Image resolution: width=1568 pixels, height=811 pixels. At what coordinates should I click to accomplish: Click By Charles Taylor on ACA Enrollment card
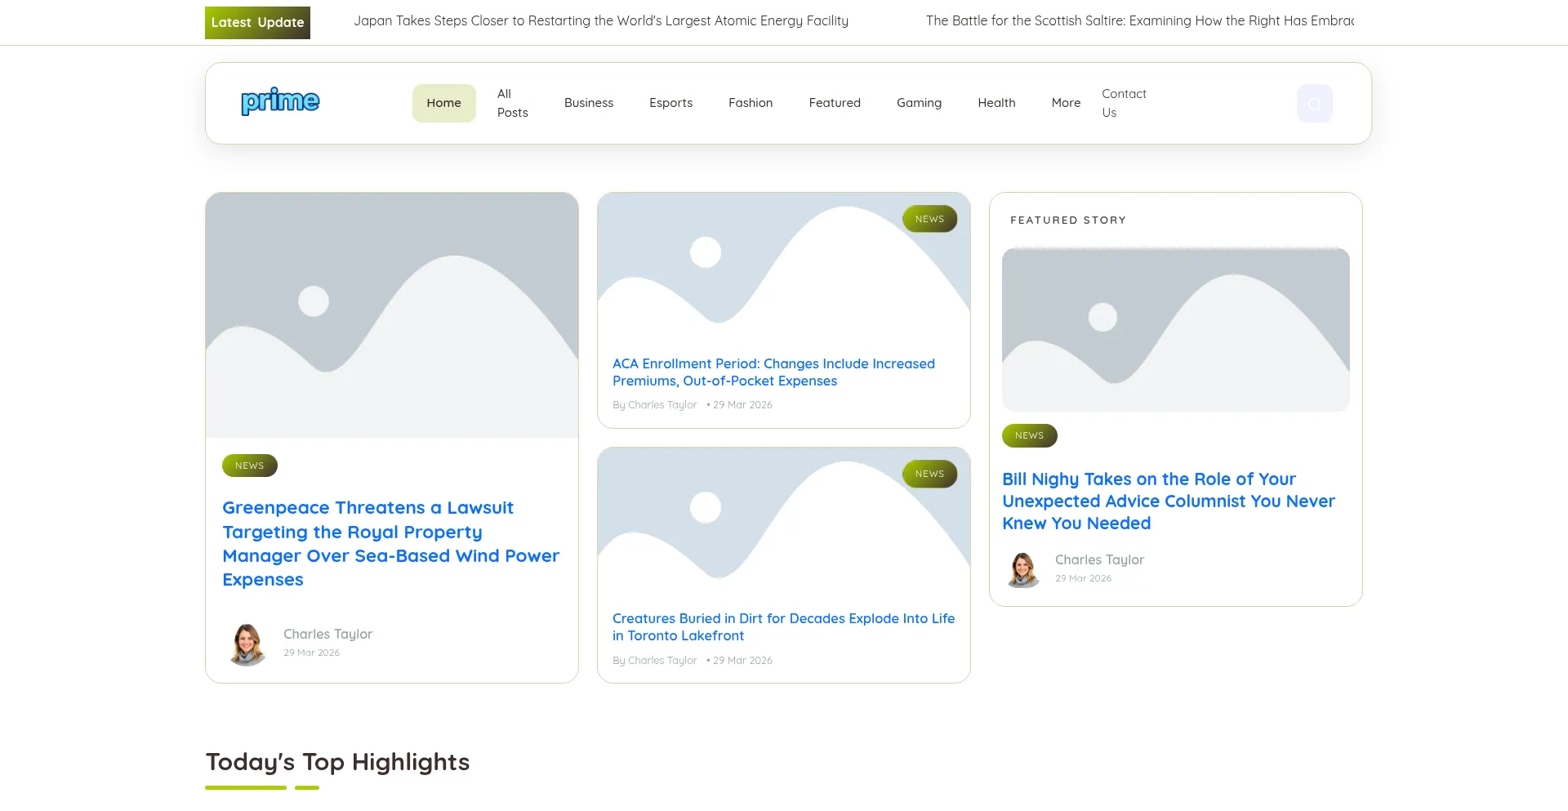654,405
